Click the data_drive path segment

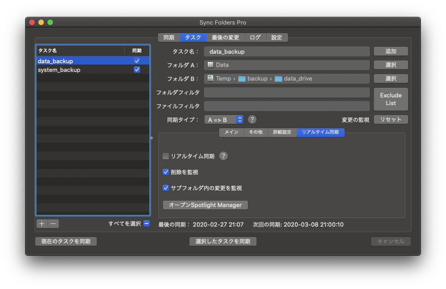coord(298,79)
